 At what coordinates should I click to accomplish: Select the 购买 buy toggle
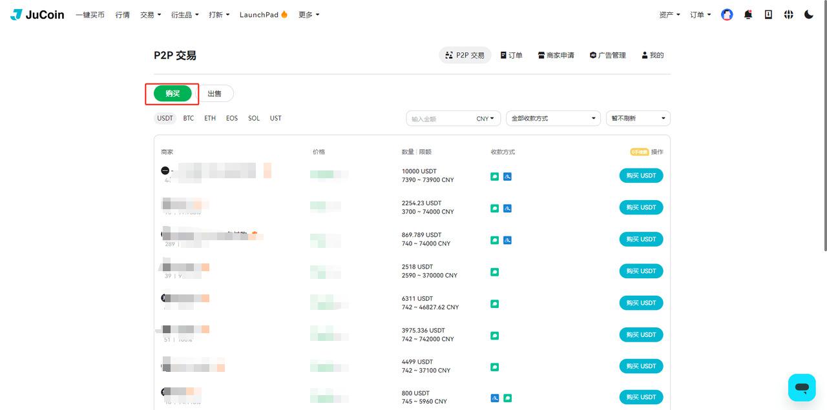tap(173, 94)
